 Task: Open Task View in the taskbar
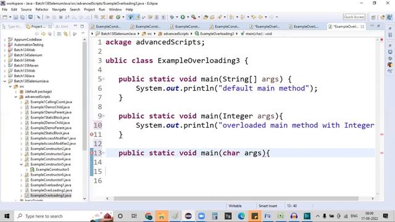(134, 216)
